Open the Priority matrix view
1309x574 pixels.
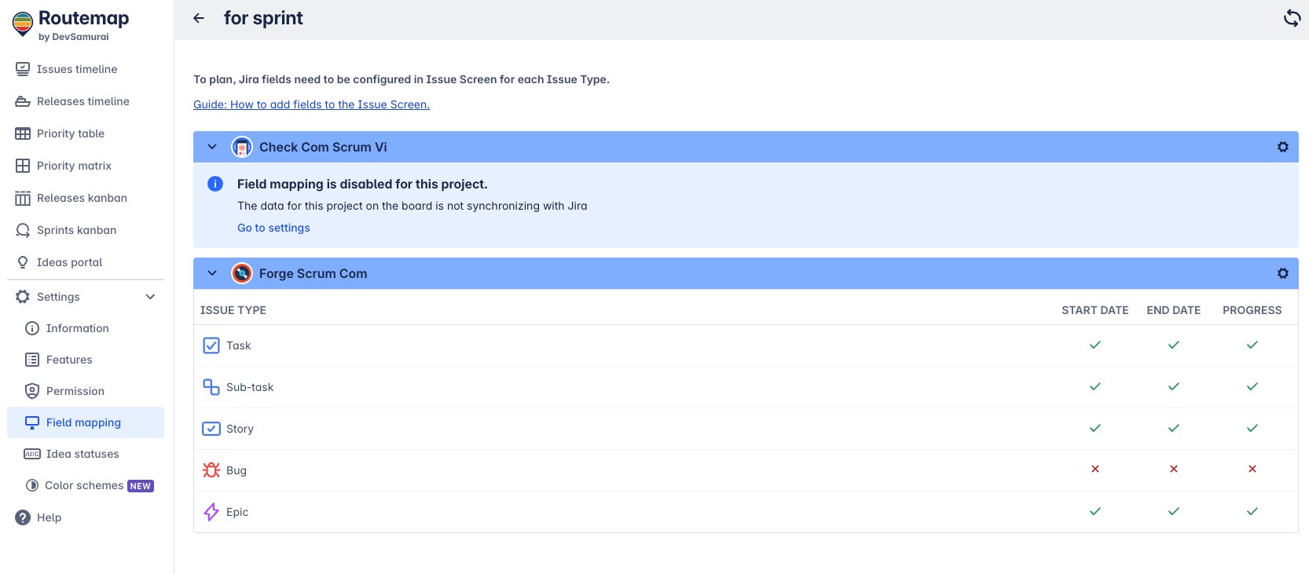74,166
